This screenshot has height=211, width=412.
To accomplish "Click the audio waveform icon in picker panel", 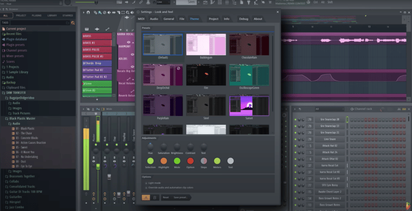I will (x=97, y=29).
